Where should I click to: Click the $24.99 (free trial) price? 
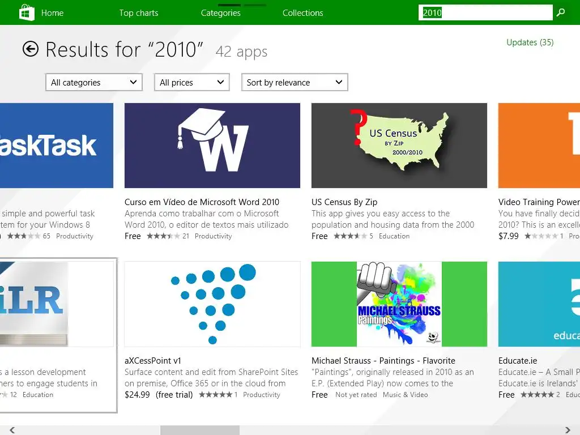tap(159, 395)
